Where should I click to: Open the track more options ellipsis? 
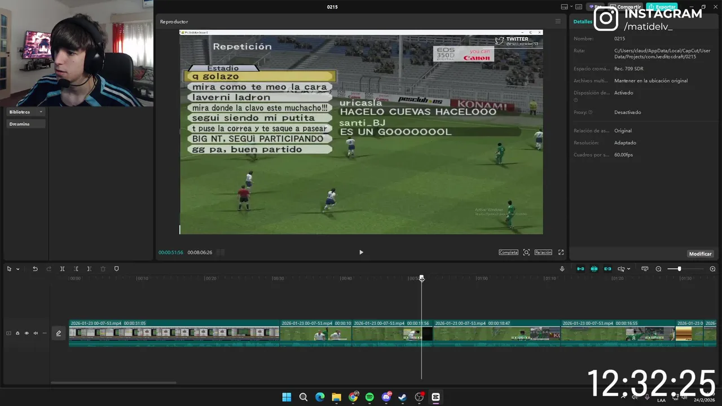click(x=45, y=333)
